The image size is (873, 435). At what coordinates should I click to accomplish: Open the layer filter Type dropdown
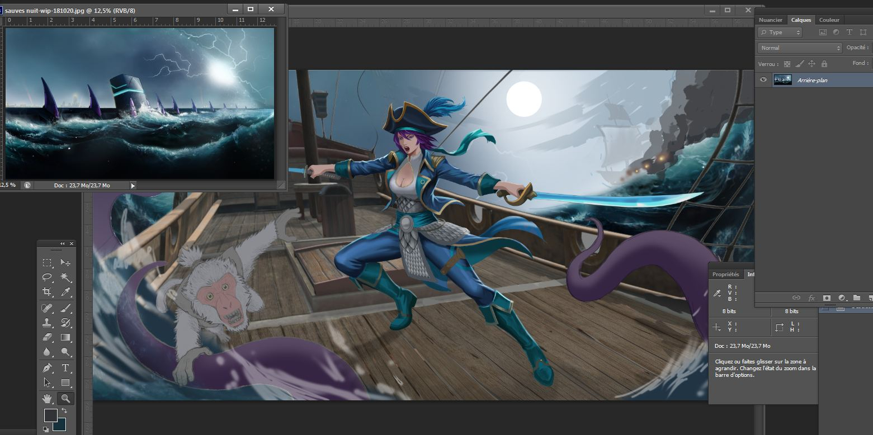(780, 32)
